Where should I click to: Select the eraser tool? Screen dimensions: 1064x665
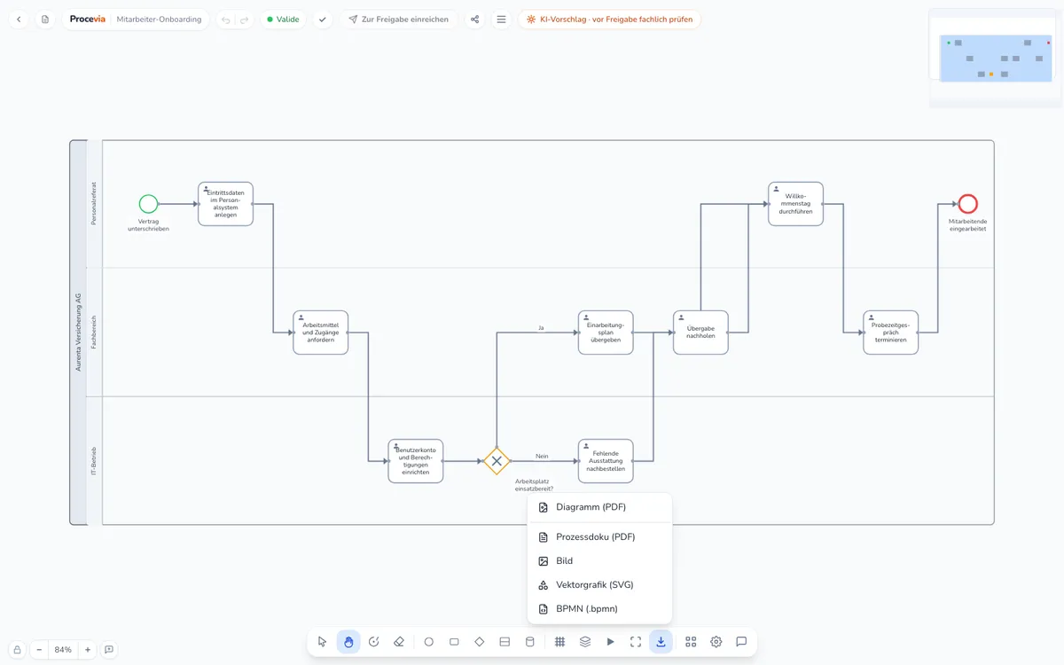coord(399,642)
